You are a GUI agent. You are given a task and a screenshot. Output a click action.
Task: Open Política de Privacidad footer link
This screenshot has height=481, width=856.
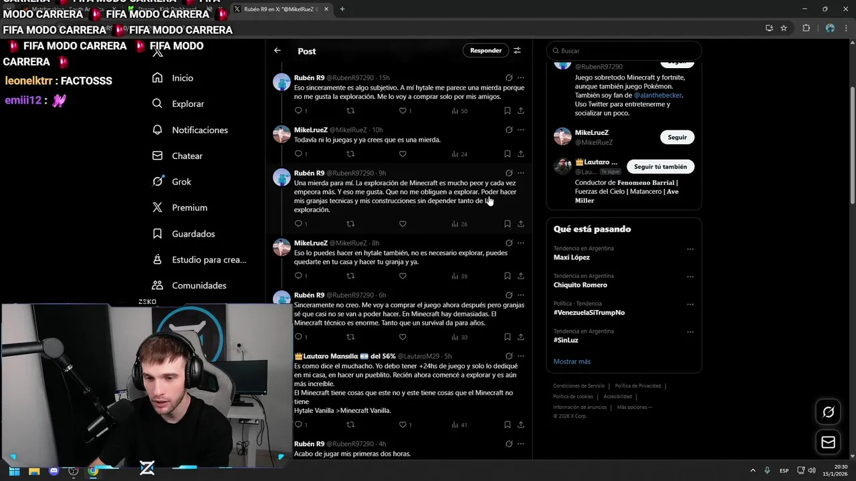click(x=637, y=385)
